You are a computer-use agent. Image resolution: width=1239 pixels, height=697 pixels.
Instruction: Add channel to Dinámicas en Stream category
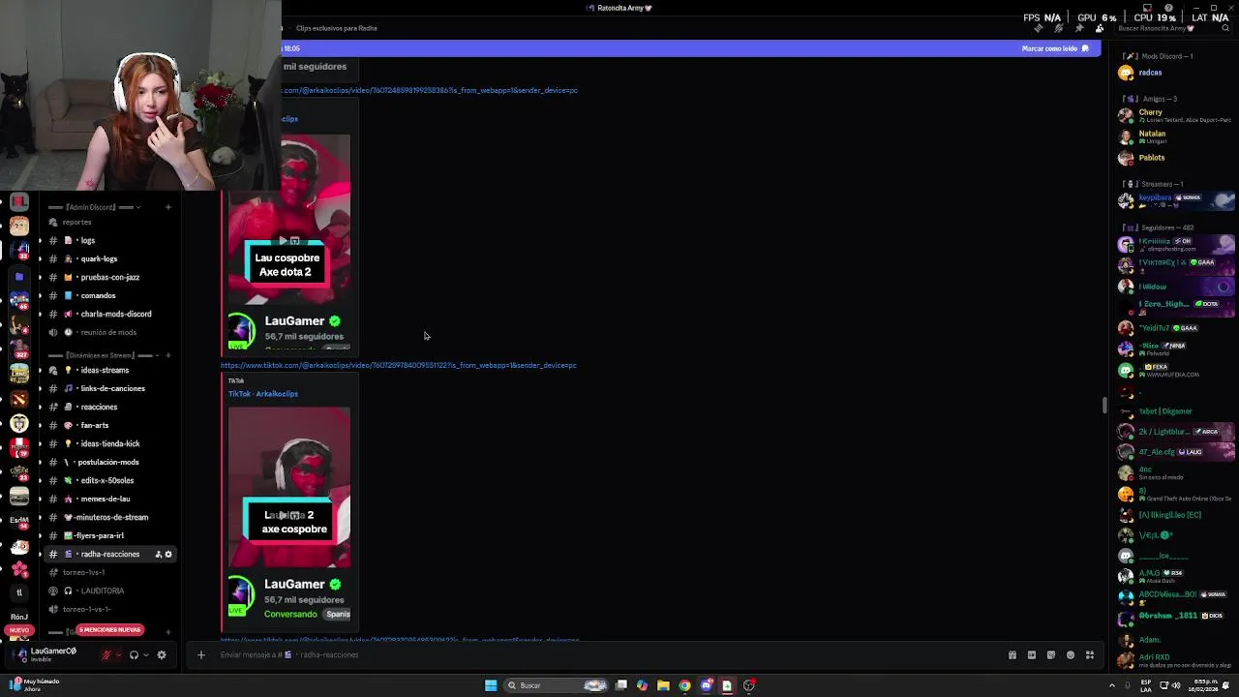(x=168, y=355)
